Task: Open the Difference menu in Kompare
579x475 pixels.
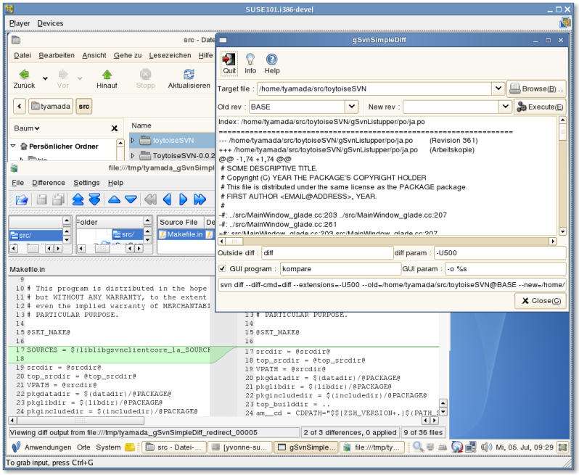Action: [49, 183]
